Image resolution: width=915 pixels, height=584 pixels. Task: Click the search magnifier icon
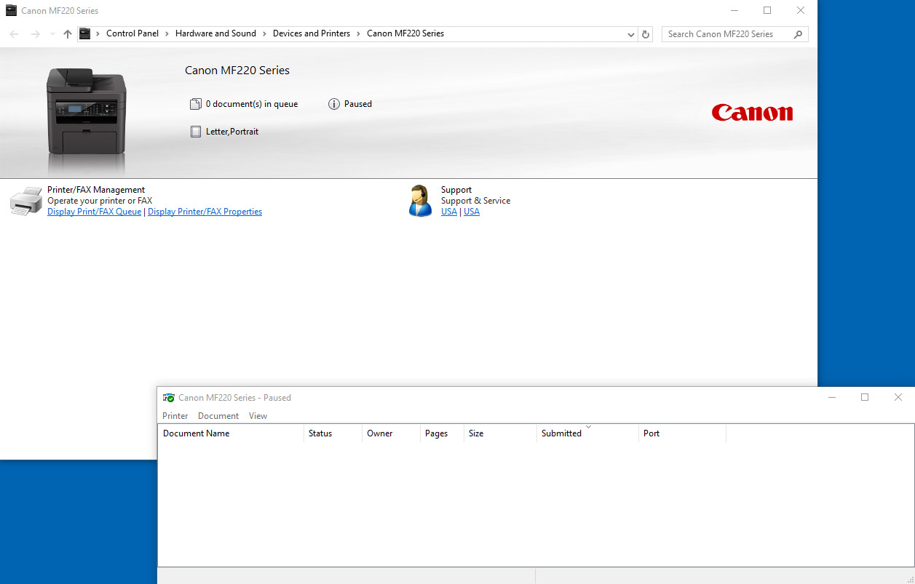(x=798, y=34)
